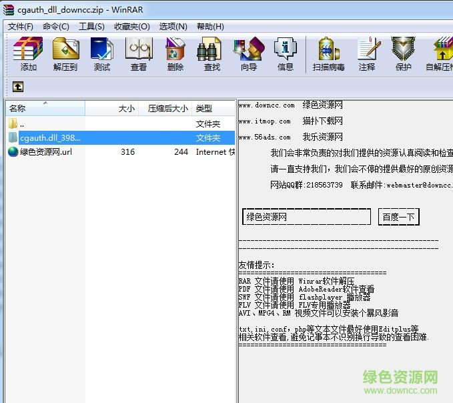Open the View (查看) tool

coord(139,54)
